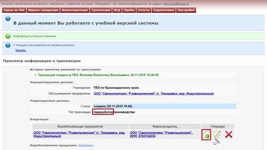Open the Грузы на СВХ menu tab

pyautogui.click(x=14, y=10)
